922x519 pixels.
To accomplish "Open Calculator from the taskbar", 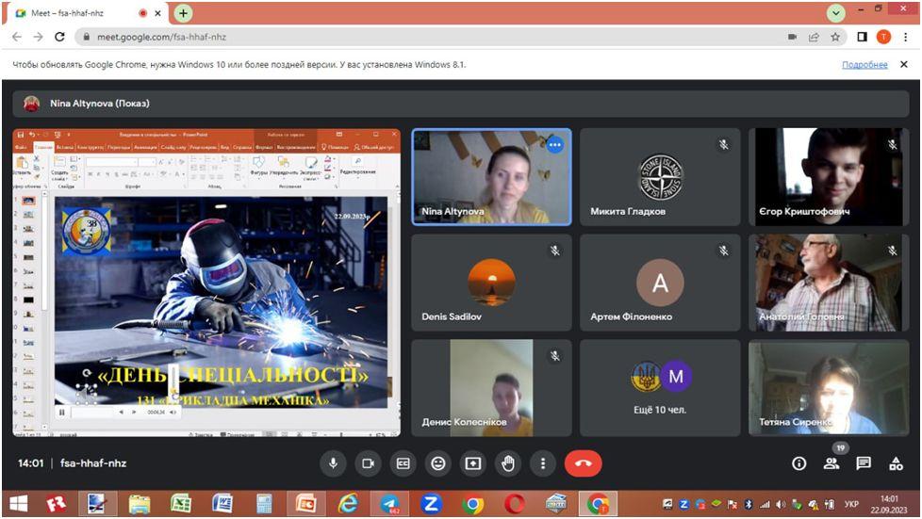I will (264, 504).
